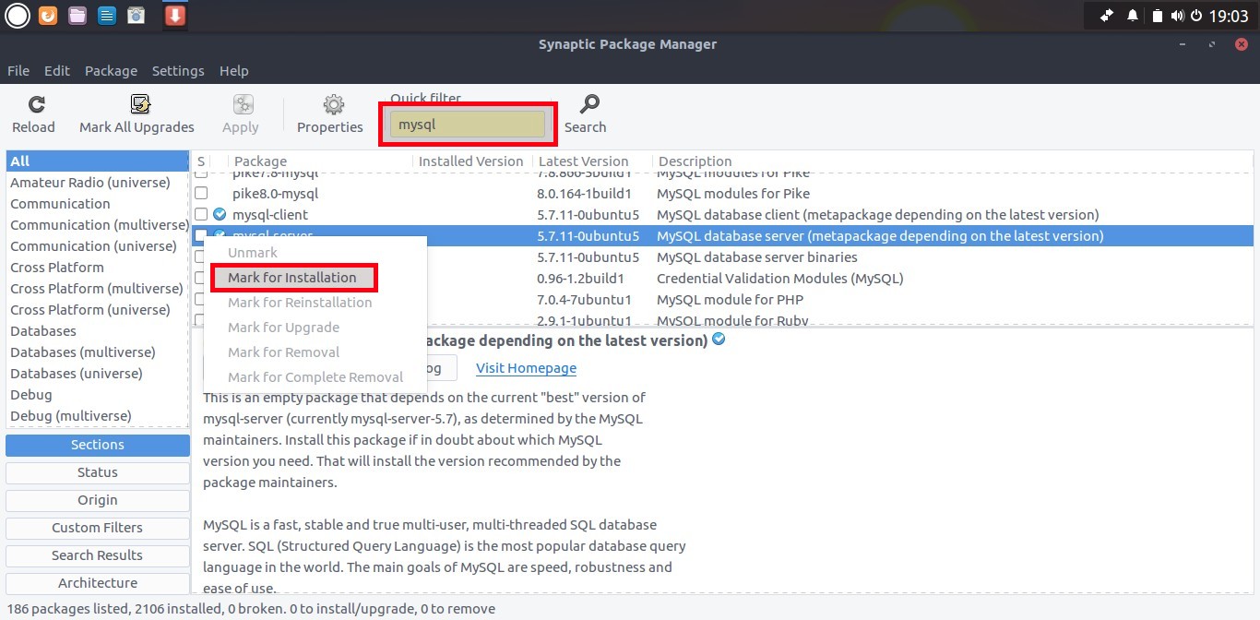
Task: Open the Settings menu
Action: (178, 70)
